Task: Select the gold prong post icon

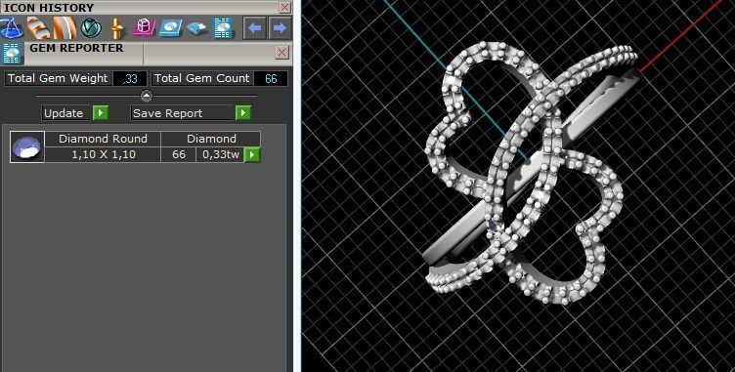Action: pyautogui.click(x=117, y=28)
